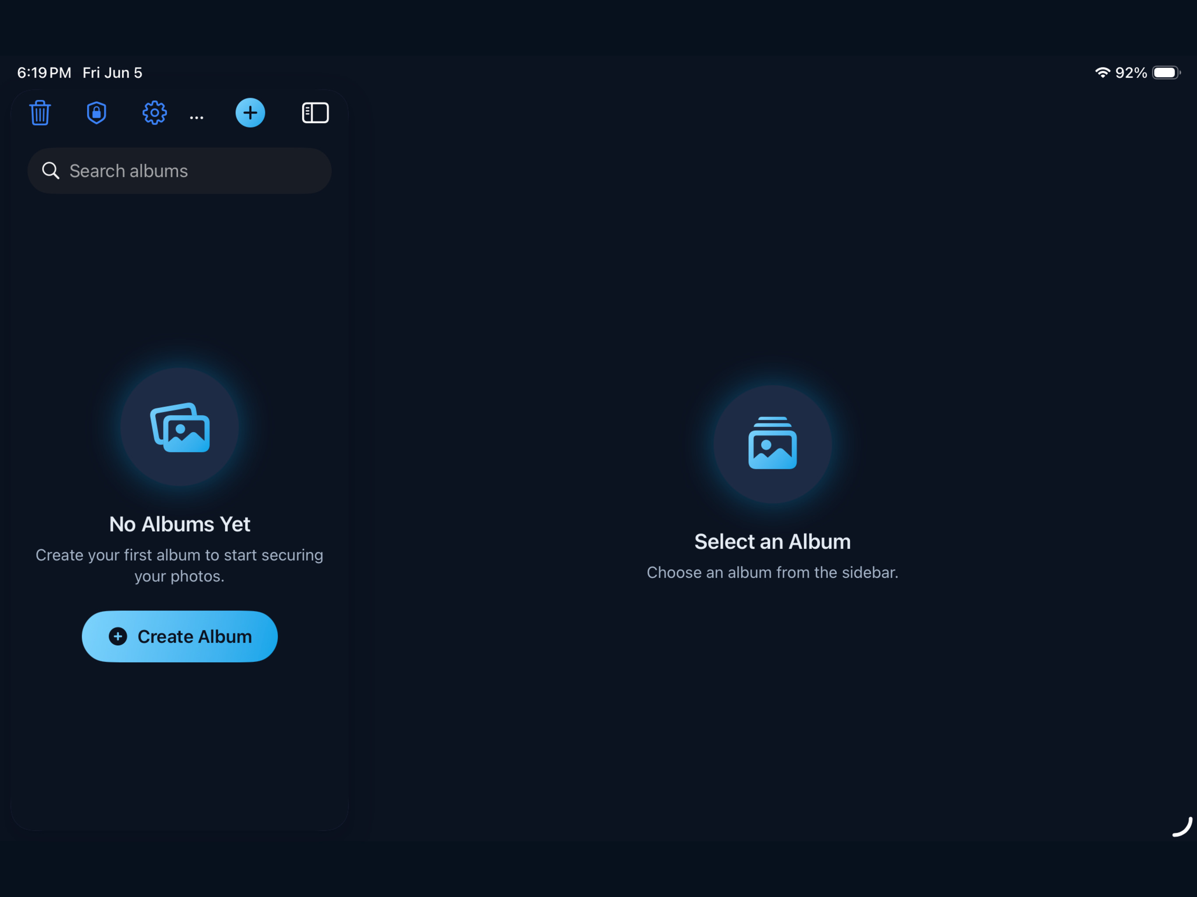Click the No Albums Yet heading
Viewport: 1197px width, 897px height.
click(180, 524)
